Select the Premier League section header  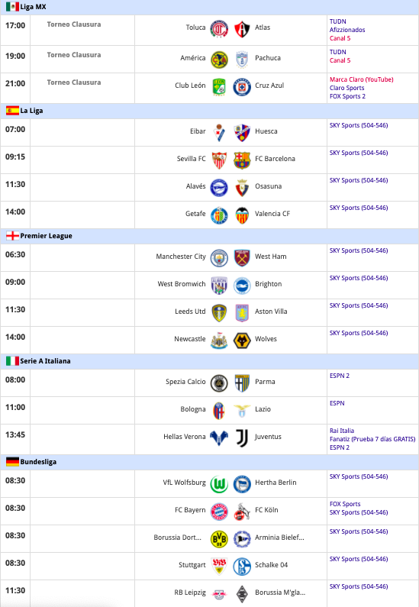(x=209, y=236)
